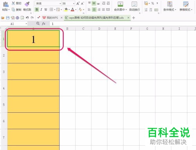
Task: Click the fx insert function icon
Action: point(44,24)
